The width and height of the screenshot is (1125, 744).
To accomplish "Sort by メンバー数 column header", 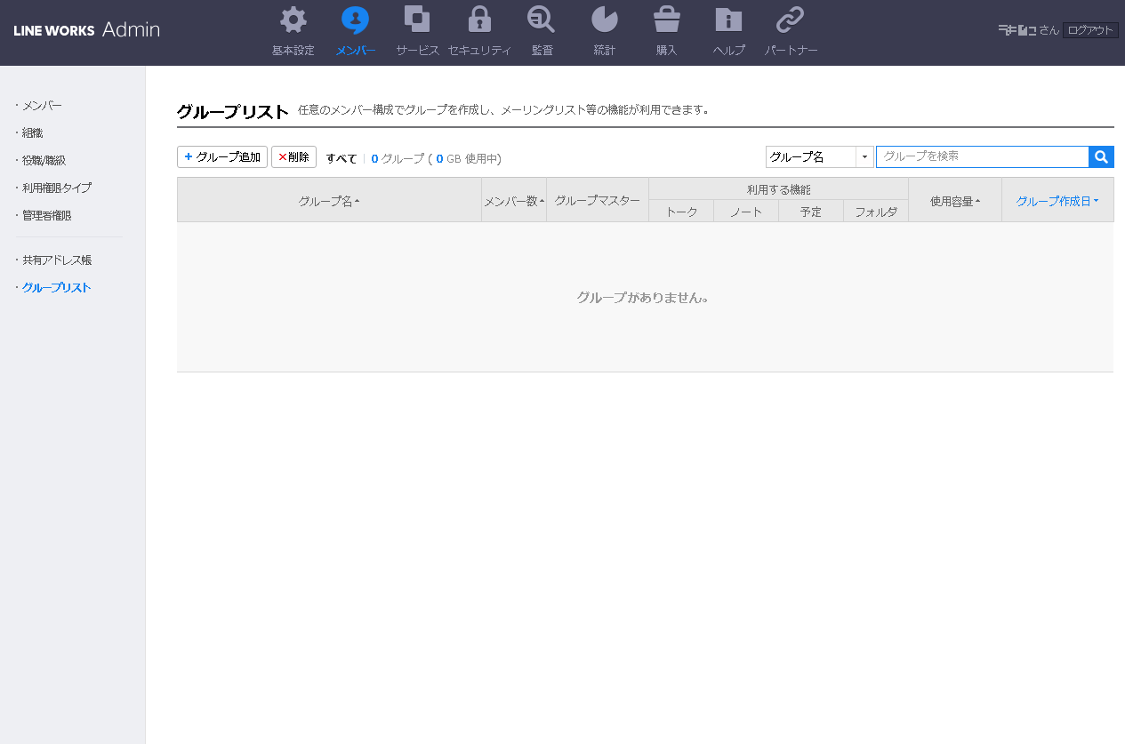I will [x=513, y=202].
